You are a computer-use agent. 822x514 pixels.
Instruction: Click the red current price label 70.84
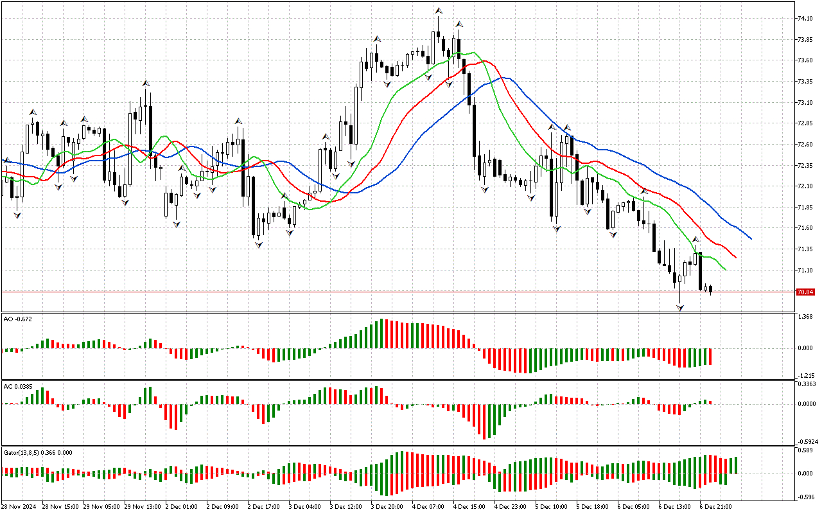click(x=805, y=292)
